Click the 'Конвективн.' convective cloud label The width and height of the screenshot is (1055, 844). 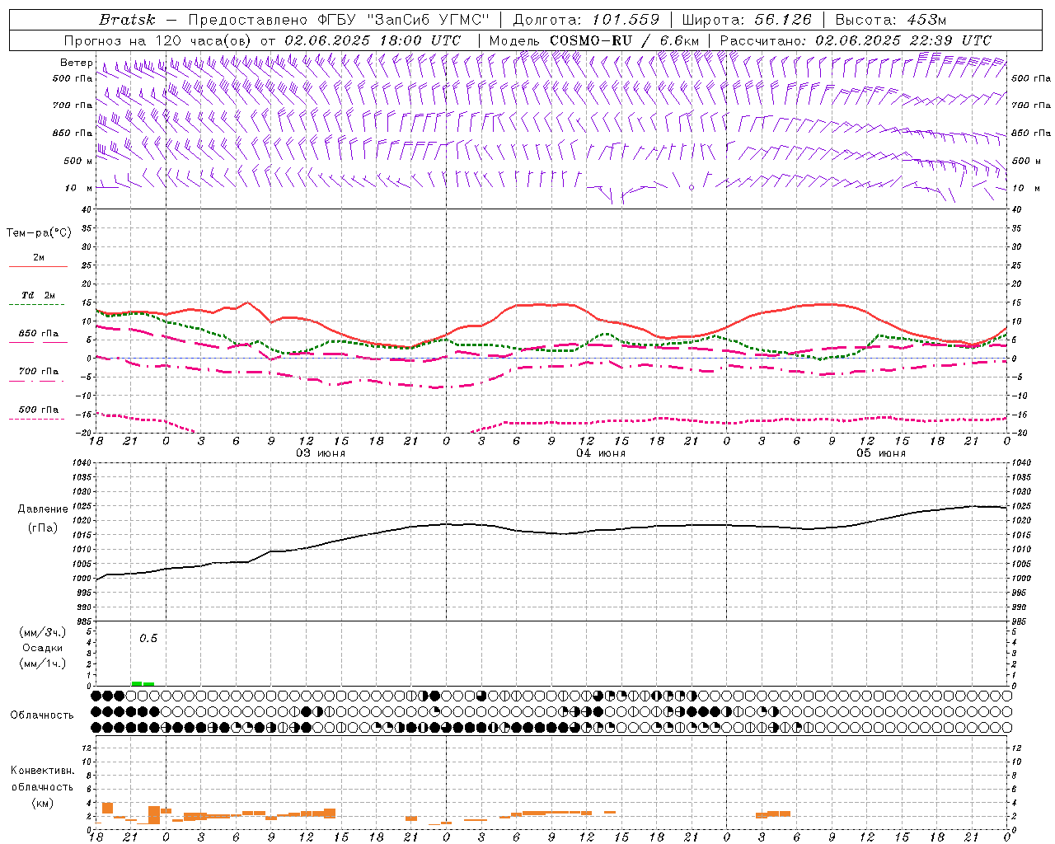coord(42,770)
